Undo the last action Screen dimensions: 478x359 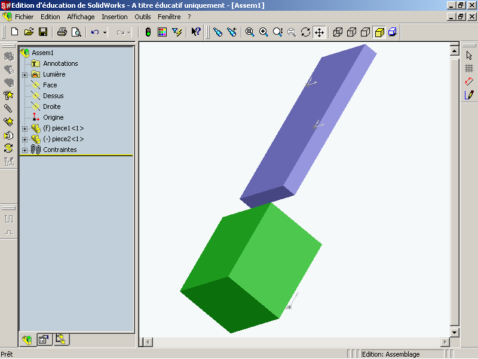[95, 32]
